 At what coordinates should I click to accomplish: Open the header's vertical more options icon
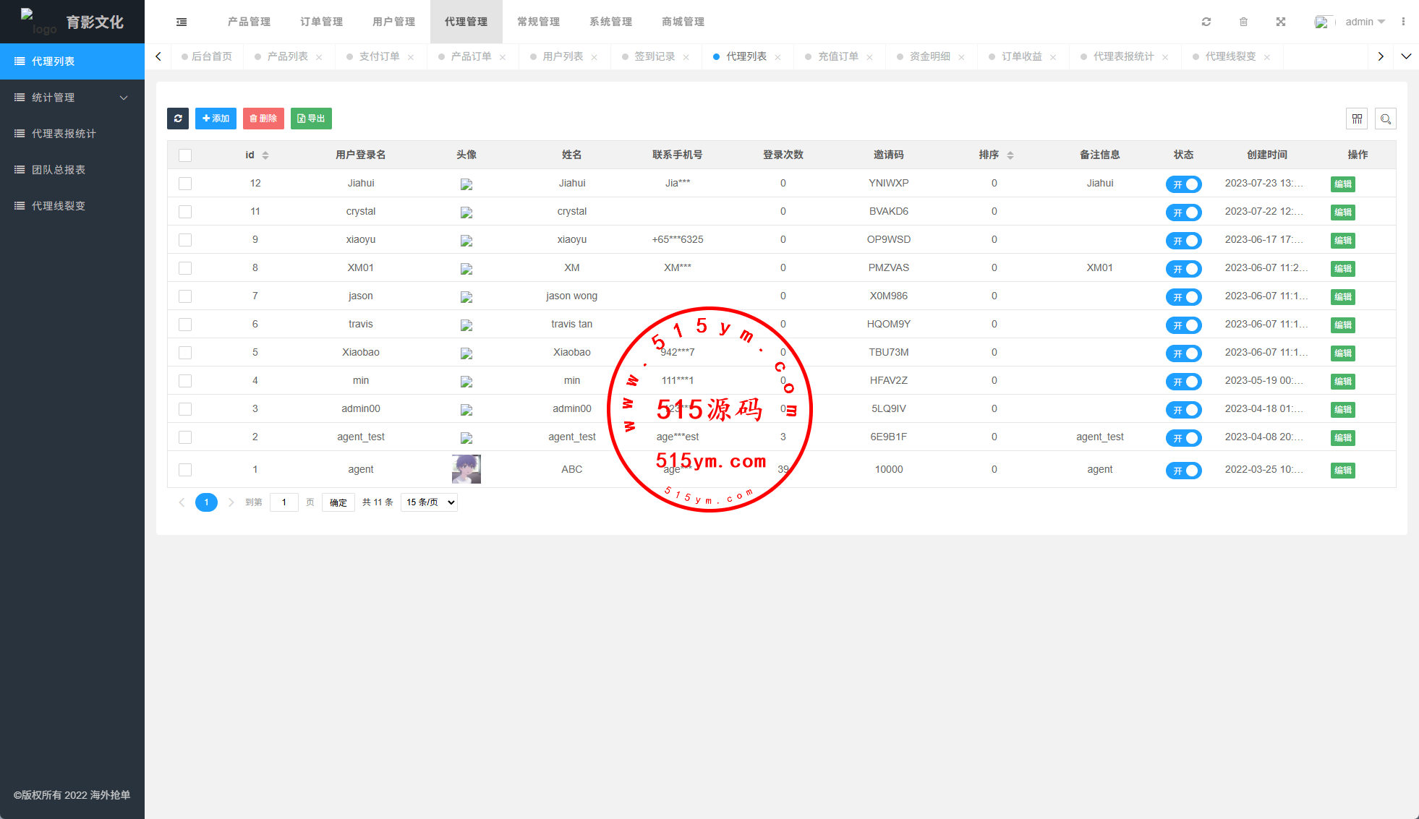tap(1403, 22)
